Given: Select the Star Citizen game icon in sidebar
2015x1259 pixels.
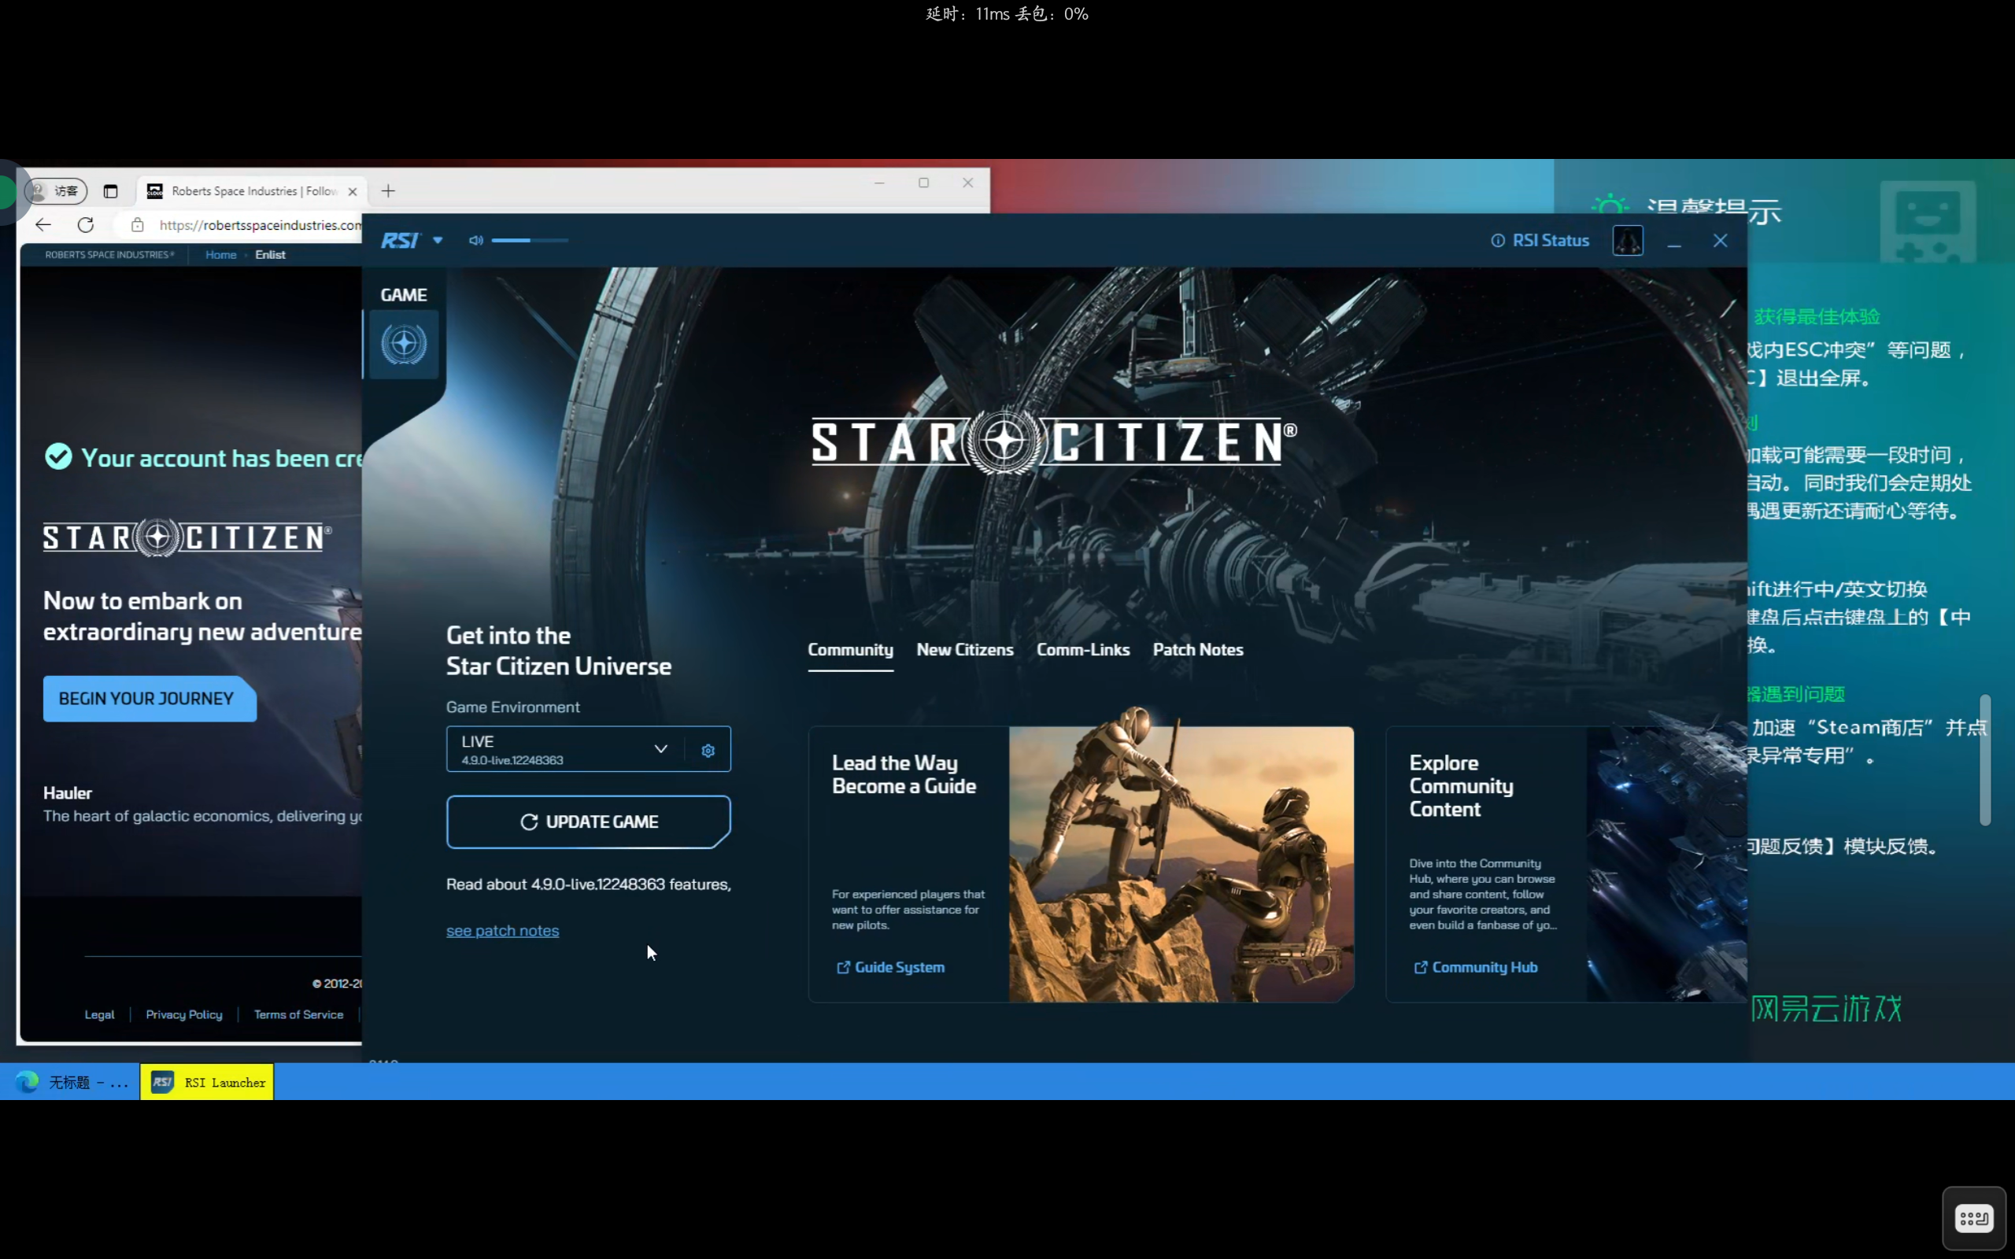Looking at the screenshot, I should pyautogui.click(x=404, y=344).
